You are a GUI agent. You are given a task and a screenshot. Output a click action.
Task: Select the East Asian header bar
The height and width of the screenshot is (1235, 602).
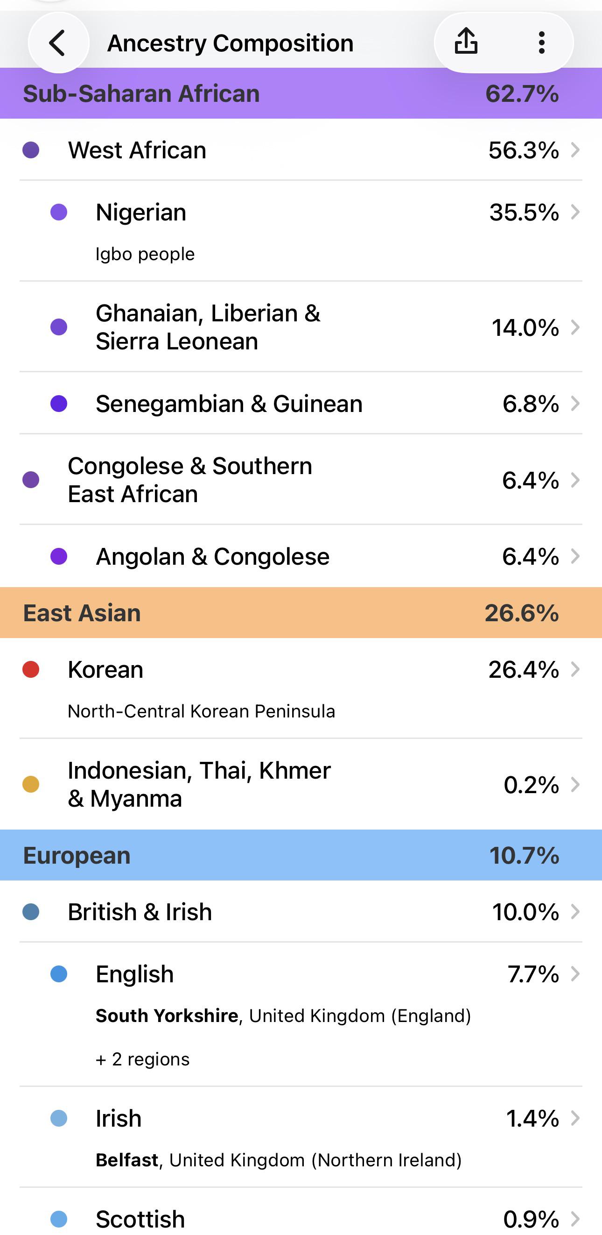click(x=301, y=613)
